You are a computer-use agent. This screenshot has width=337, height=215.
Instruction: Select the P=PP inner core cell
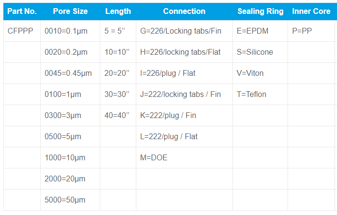302,31
